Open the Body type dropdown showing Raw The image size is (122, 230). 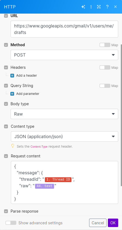coord(64,114)
